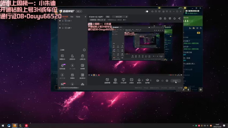Open the orange app icon on the taskbar
The height and width of the screenshot is (128, 228).
point(15,126)
